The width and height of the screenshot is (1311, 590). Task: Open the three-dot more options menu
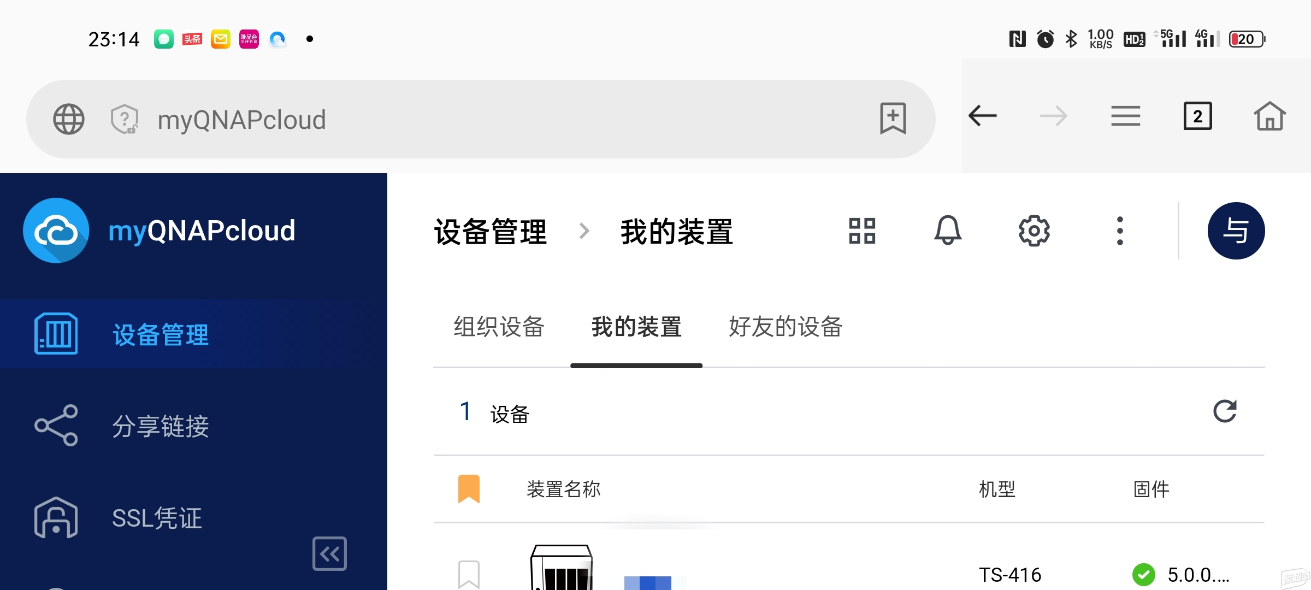(x=1120, y=231)
